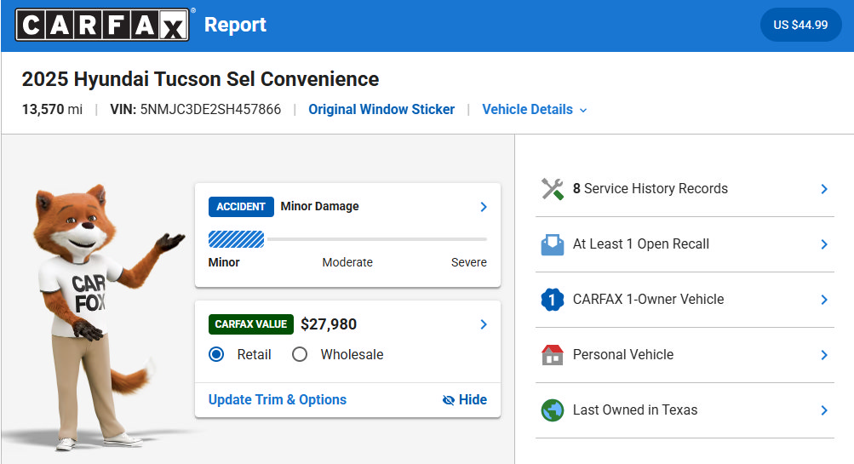The width and height of the screenshot is (854, 464).
Task: Click the Last Owned in Texas text
Action: [x=635, y=410]
